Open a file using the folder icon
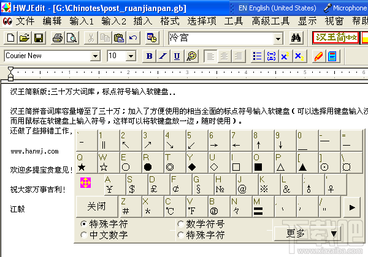This screenshot has height=257, width=368. coord(25,38)
